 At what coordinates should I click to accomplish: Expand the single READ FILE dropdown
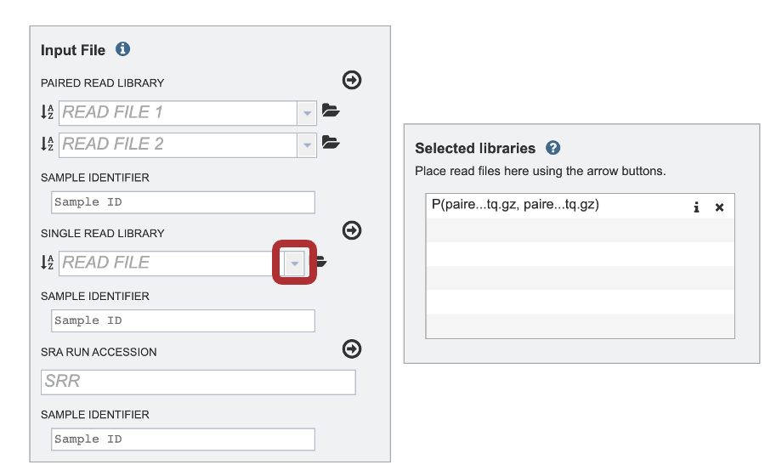[x=294, y=263]
